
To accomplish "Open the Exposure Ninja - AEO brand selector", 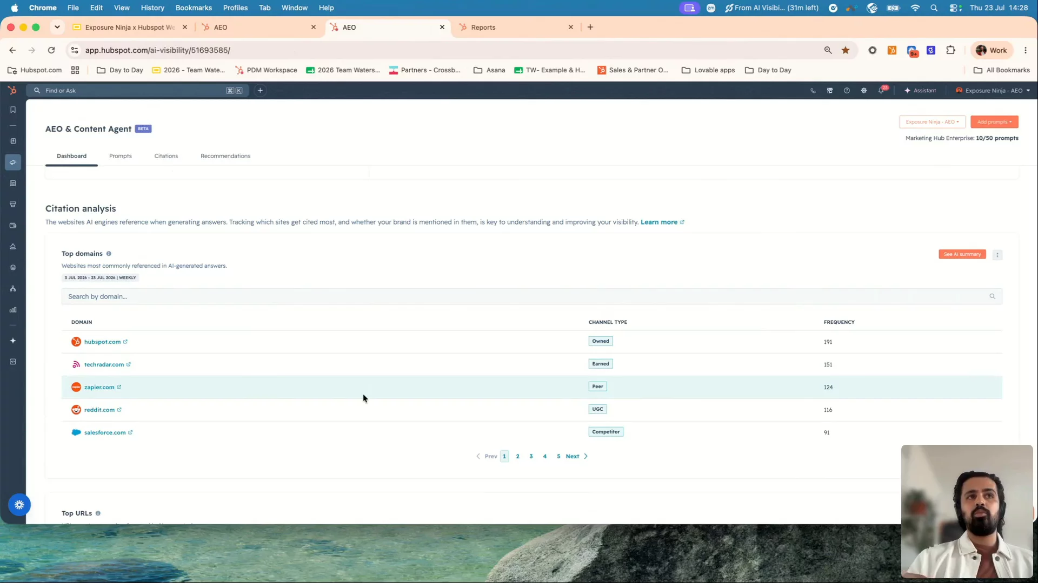I will (932, 122).
